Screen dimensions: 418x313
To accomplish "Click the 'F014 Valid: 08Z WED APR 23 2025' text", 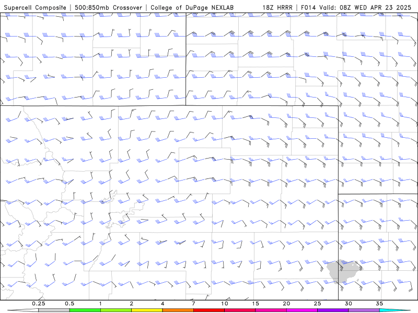I will pyautogui.click(x=356, y=7).
